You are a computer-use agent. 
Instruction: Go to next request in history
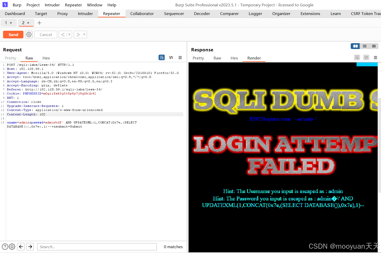pos(78,35)
